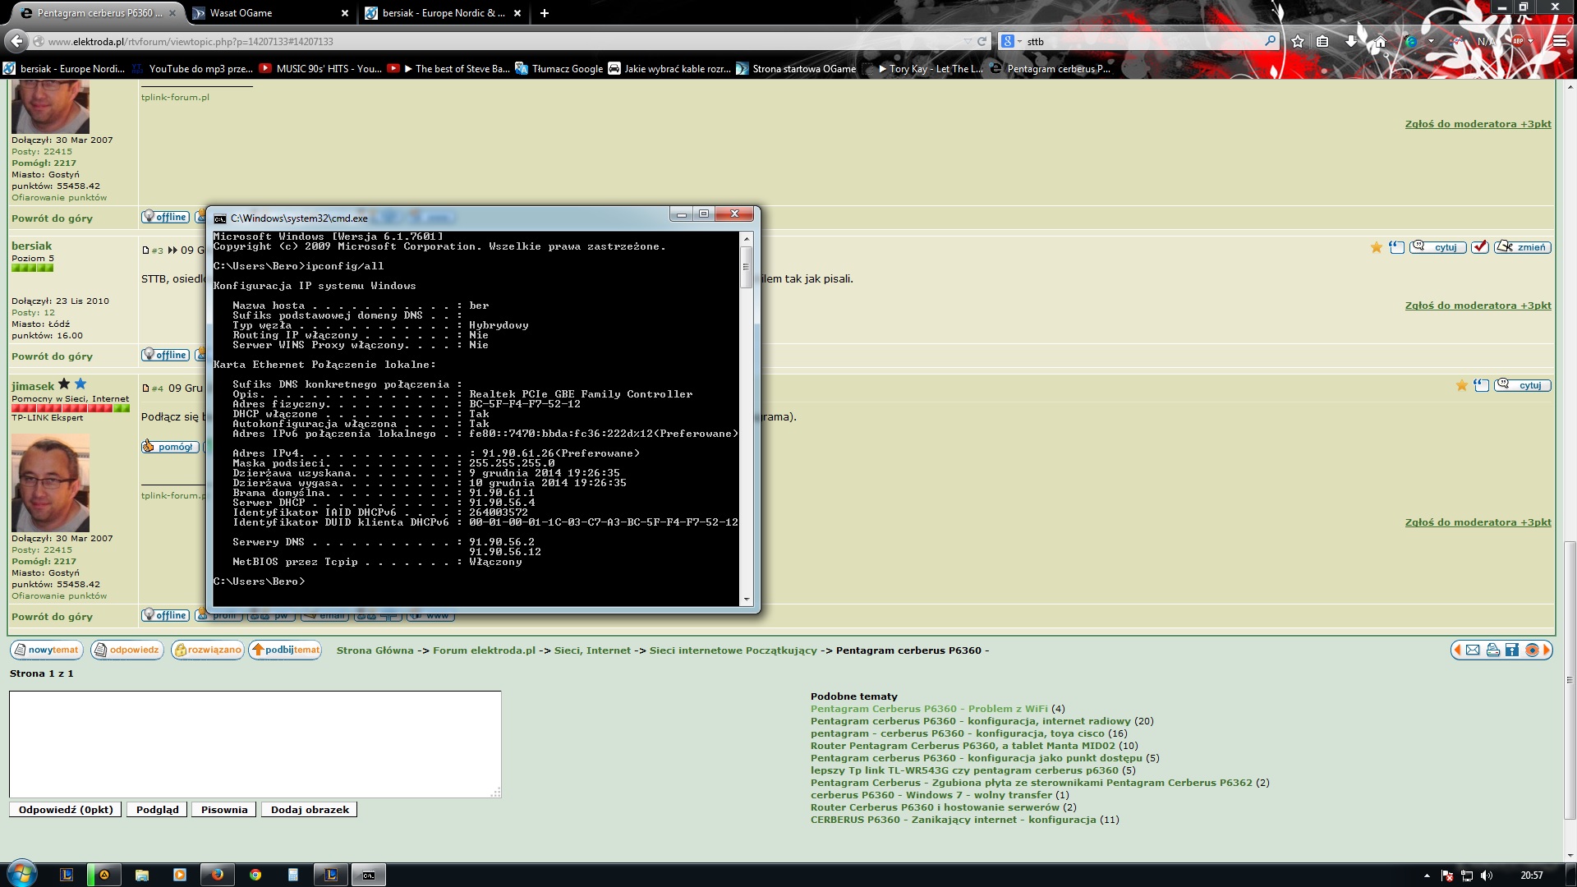The image size is (1577, 887).
Task: Save the topic with the floppy disk icon
Action: (1512, 650)
